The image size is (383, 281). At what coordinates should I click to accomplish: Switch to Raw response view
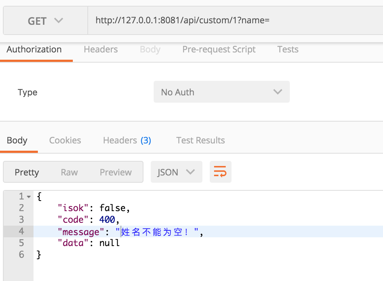(69, 172)
